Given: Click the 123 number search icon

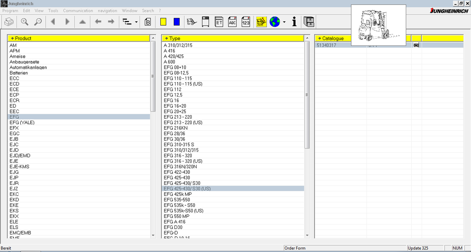Looking at the screenshot, I should (x=246, y=22).
